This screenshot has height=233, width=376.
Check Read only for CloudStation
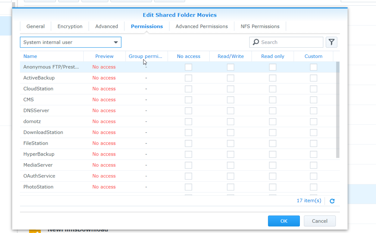pyautogui.click(x=273, y=89)
